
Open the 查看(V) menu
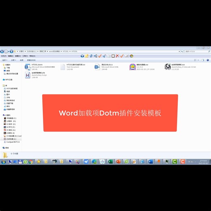coord(18,56)
